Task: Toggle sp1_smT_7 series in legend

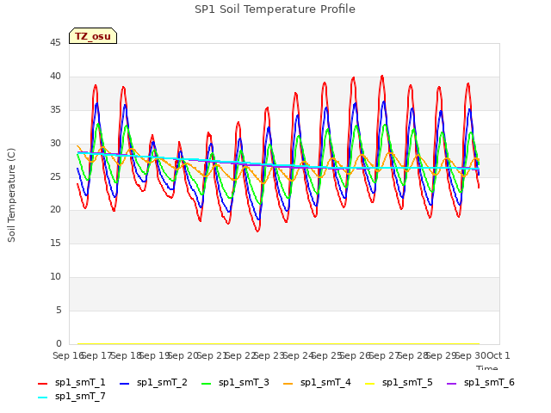Action: pos(71,396)
